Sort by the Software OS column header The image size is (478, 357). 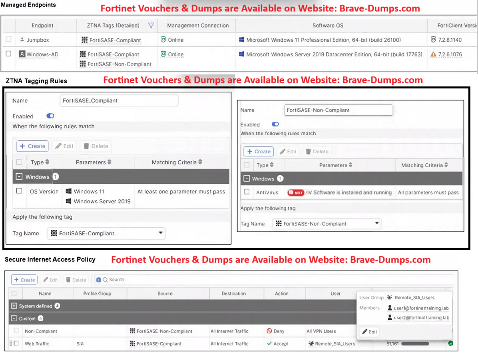click(327, 26)
